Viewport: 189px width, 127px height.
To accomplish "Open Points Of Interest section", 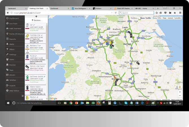I will coord(15,34).
